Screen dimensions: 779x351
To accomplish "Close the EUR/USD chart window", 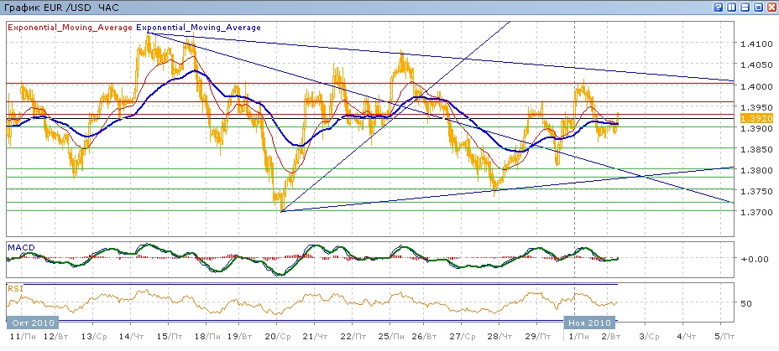I will 770,7.
